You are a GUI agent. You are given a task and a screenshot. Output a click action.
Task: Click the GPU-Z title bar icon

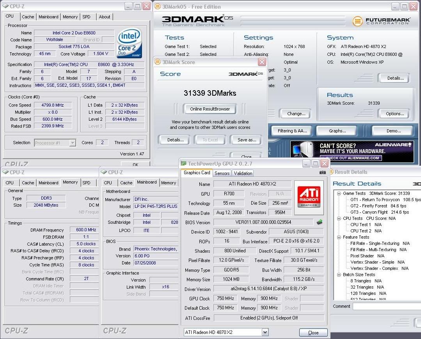click(184, 164)
